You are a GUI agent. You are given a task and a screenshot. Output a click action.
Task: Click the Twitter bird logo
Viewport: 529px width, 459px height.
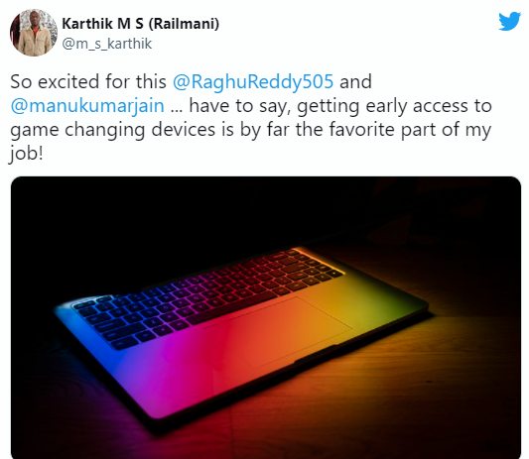[x=510, y=22]
